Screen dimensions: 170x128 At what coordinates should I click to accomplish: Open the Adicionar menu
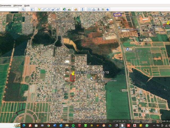(x=18, y=5)
